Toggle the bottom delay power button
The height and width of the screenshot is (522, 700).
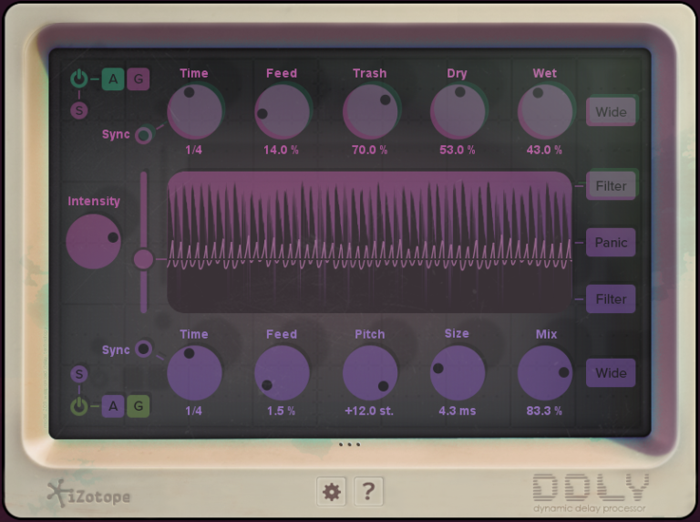(79, 406)
